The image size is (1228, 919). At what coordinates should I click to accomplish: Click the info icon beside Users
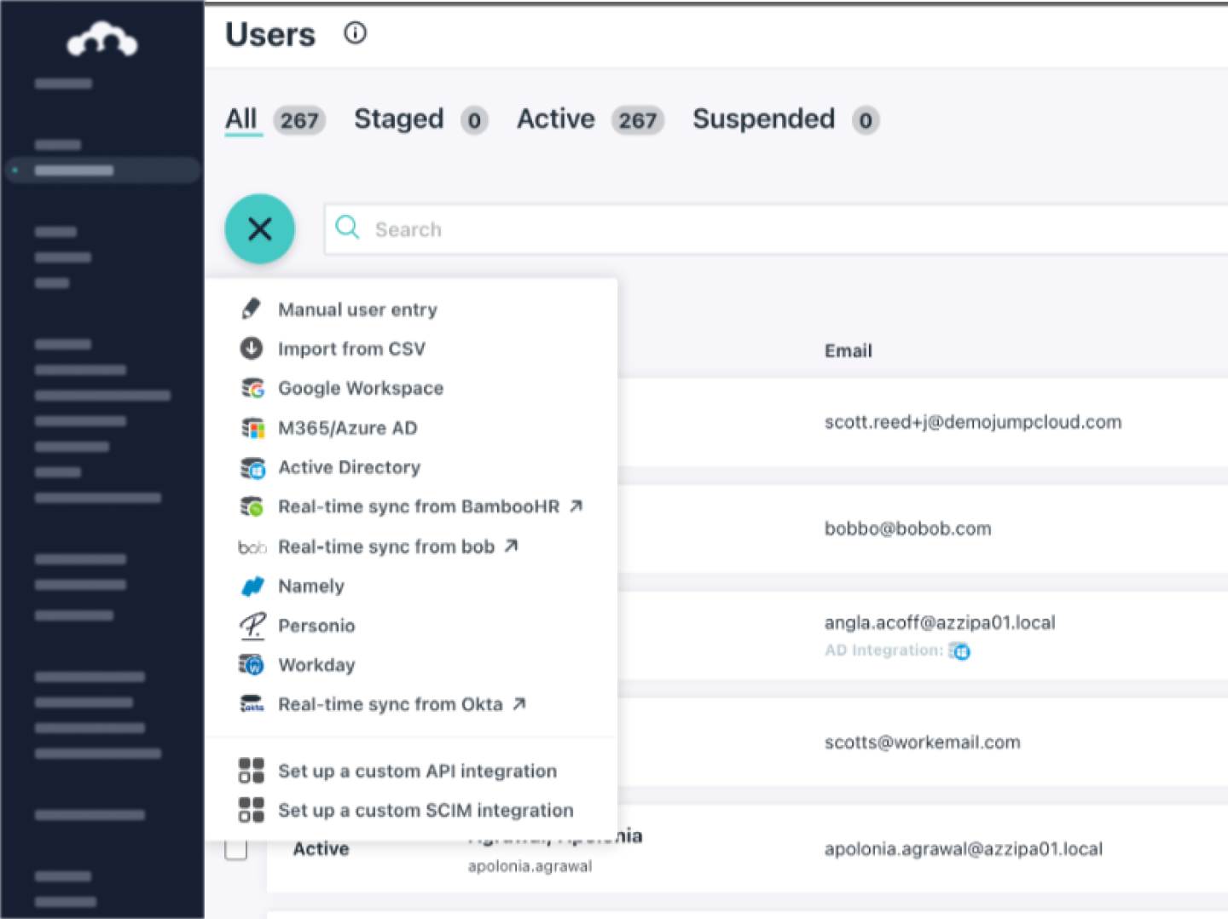click(355, 33)
